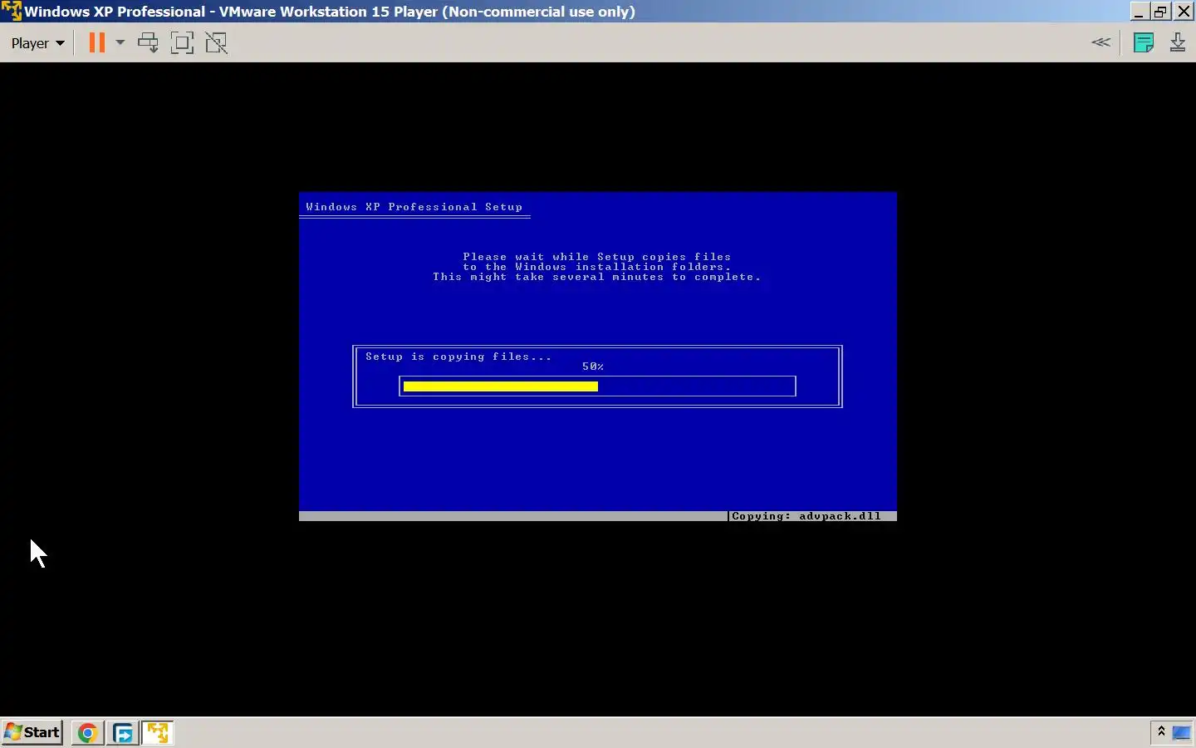Expand the power options dropdown arrow

point(120,42)
